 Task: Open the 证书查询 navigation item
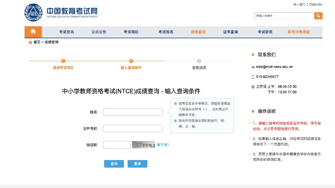click(x=231, y=32)
